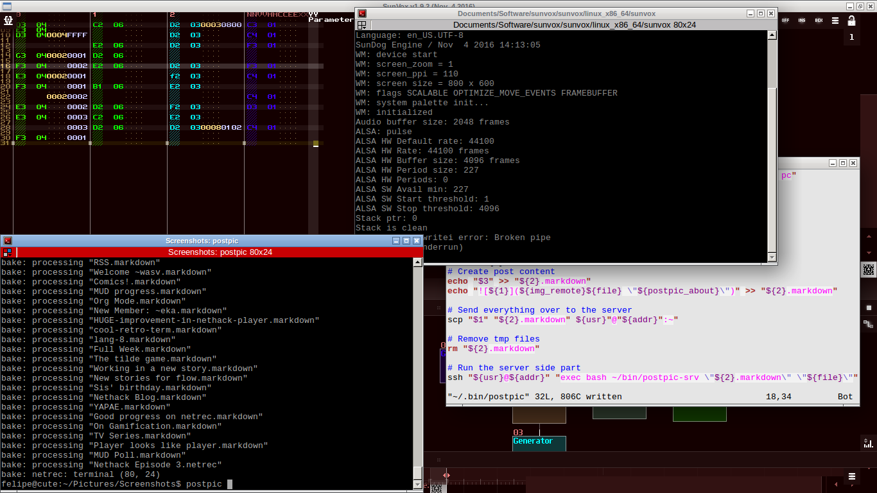This screenshot has width=877, height=493.
Task: Click the 'Nethack Episode 3.netrec' line
Action: 112,465
